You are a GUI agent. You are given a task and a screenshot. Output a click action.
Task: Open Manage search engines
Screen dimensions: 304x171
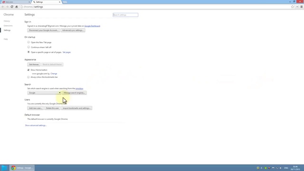pyautogui.click(x=74, y=93)
